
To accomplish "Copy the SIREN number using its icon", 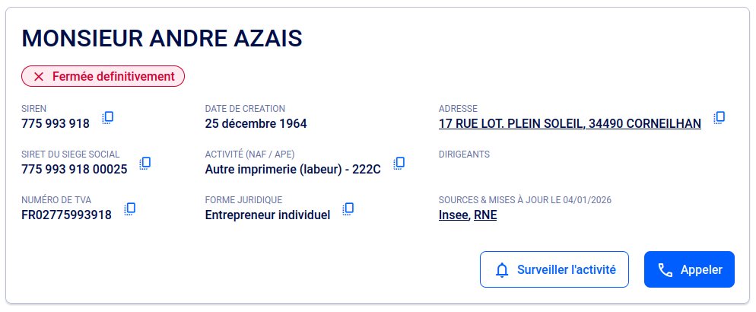I will [108, 117].
